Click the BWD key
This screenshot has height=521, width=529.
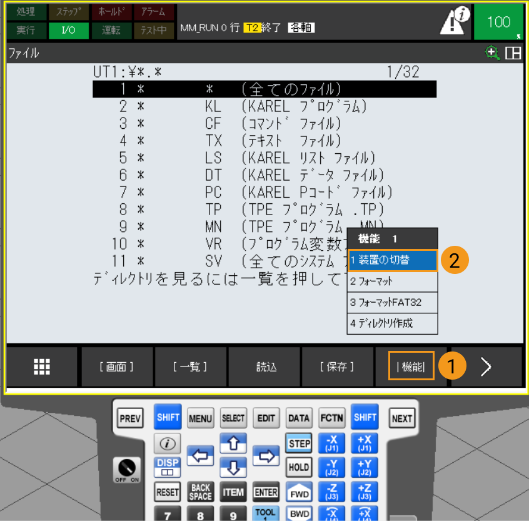coord(299,513)
